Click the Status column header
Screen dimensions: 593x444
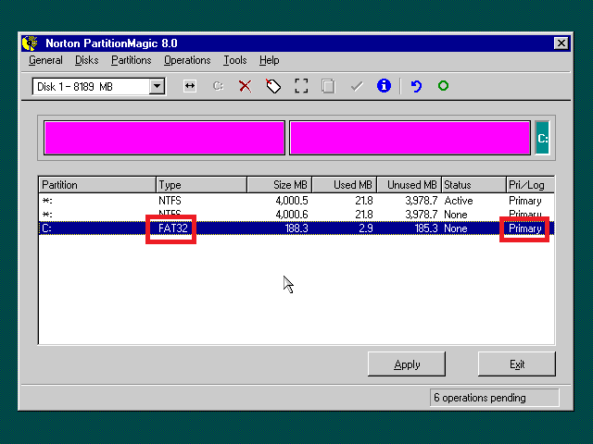coord(473,185)
